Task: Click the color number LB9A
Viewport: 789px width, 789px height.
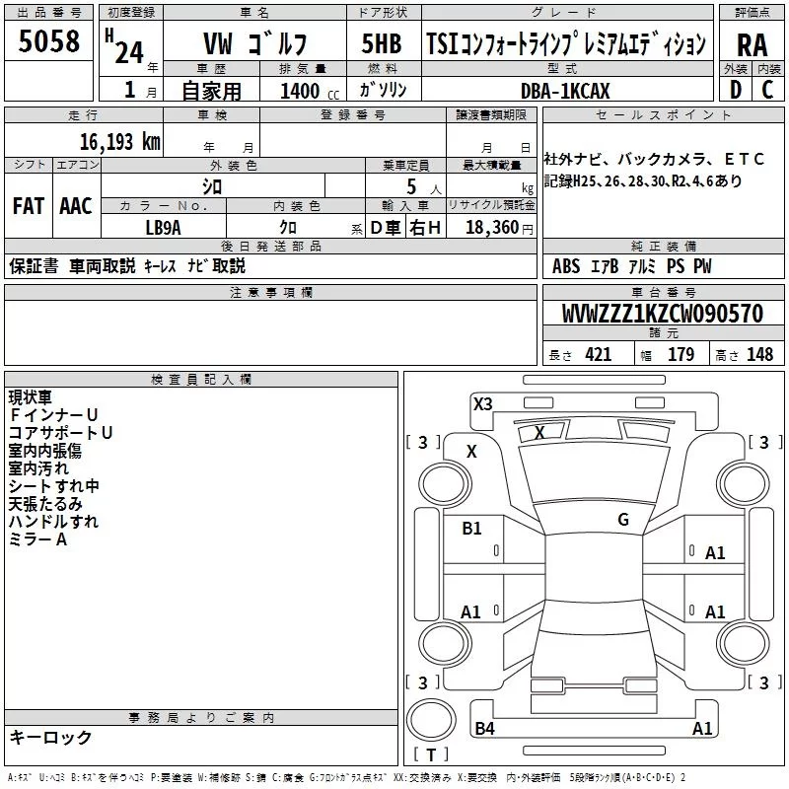Action: click(x=163, y=228)
